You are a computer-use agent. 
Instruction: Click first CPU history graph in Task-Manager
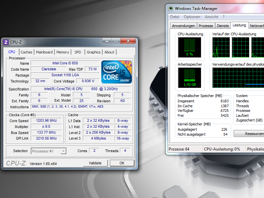point(221,47)
